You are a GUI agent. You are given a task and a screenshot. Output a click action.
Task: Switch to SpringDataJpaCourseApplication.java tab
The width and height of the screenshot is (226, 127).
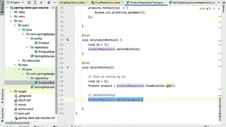click(194, 2)
